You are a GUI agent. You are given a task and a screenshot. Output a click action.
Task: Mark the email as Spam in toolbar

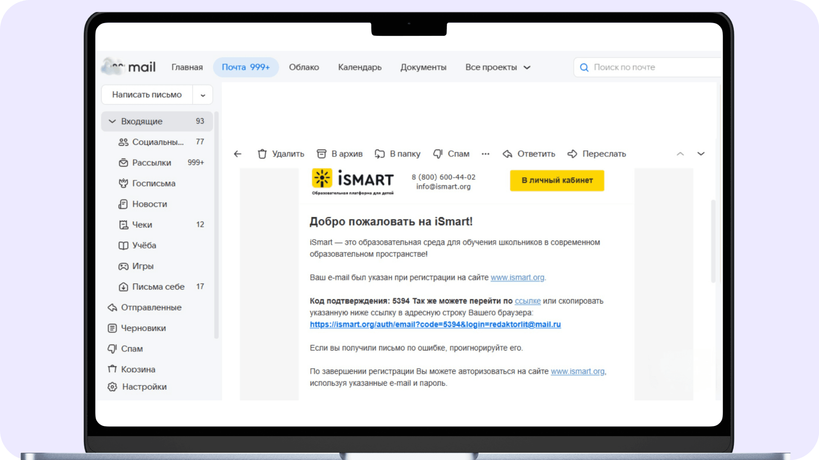coord(451,154)
